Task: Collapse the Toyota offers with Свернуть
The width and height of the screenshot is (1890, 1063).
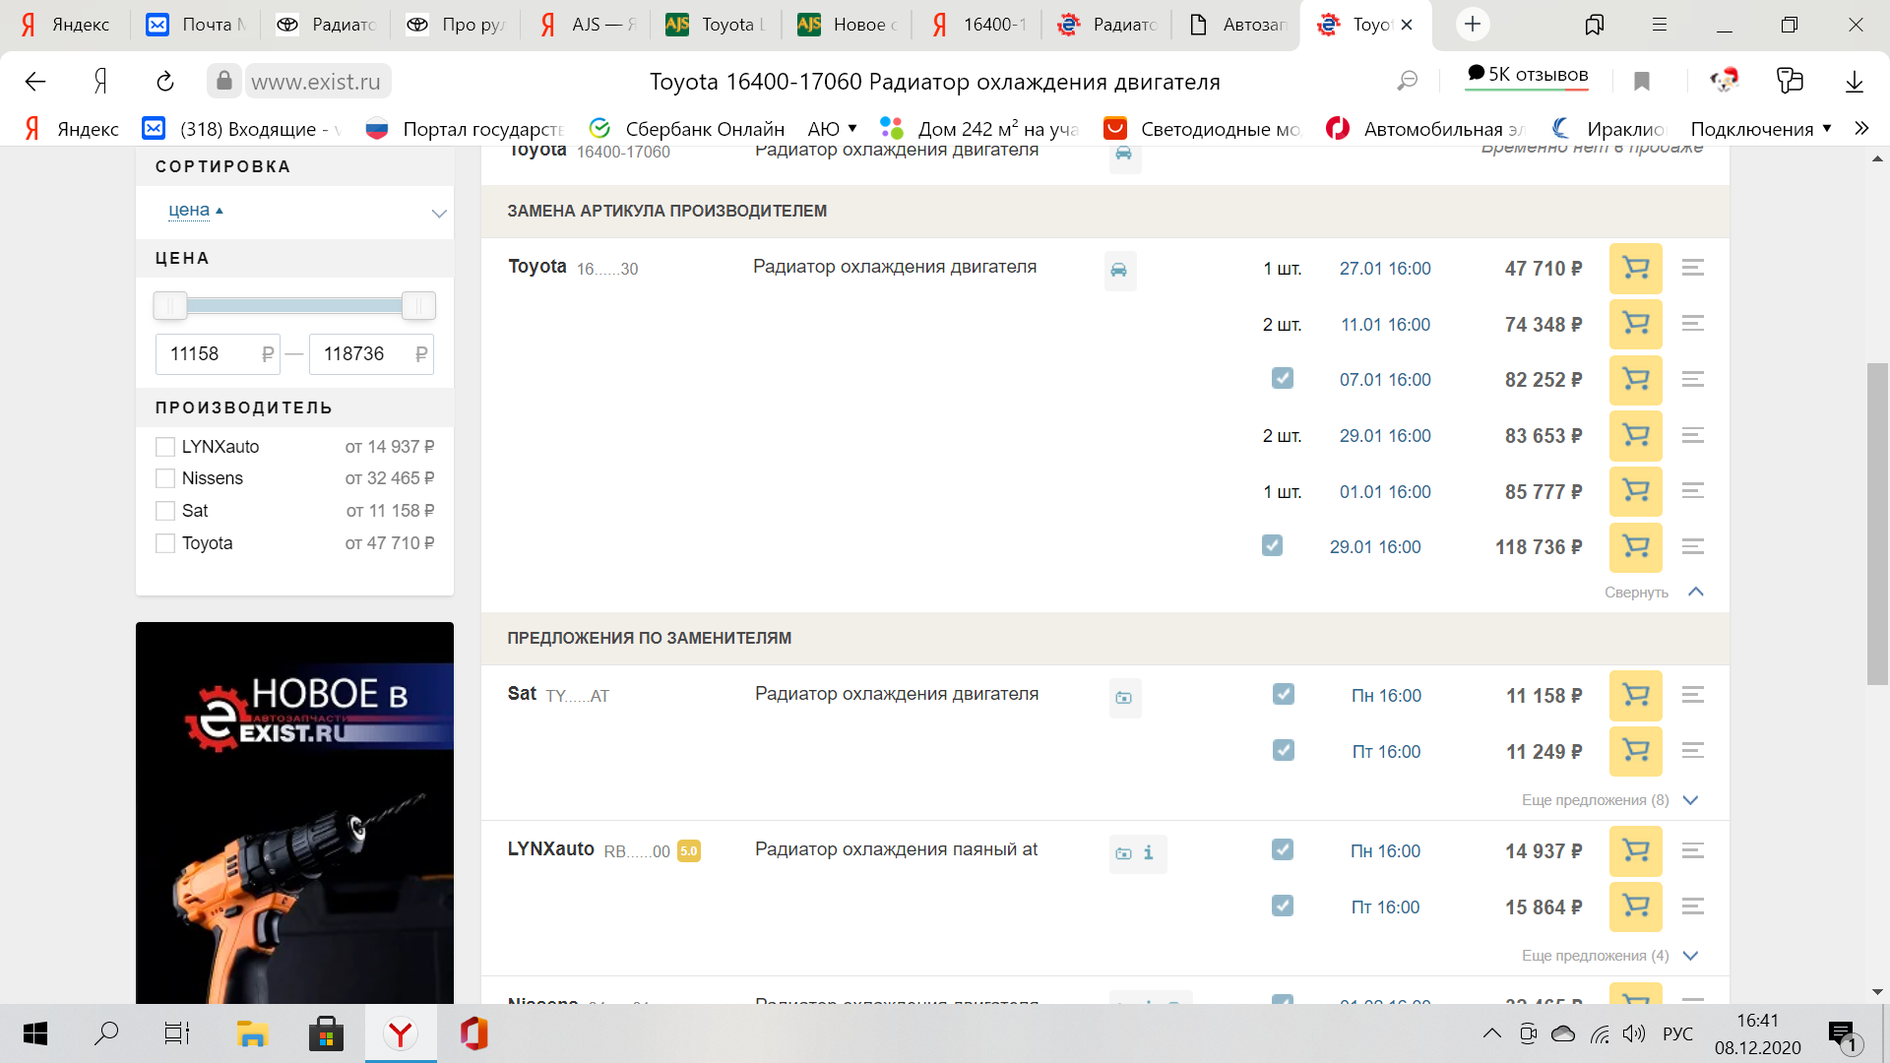Action: [1653, 593]
